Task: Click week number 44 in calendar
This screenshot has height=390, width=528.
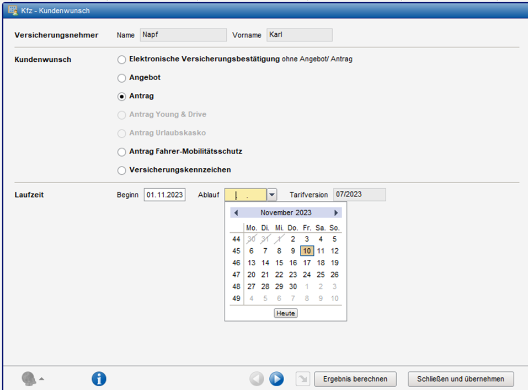Action: 236,239
